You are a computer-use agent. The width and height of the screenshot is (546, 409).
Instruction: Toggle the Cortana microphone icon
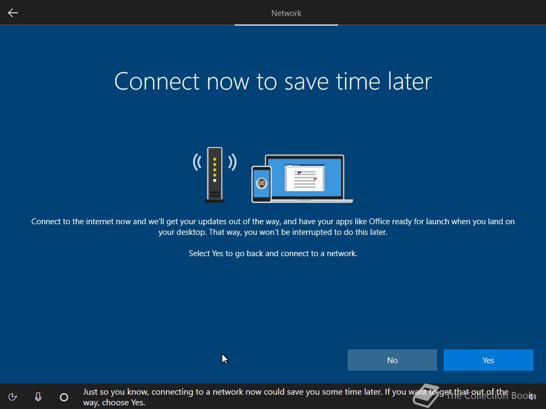(x=38, y=397)
